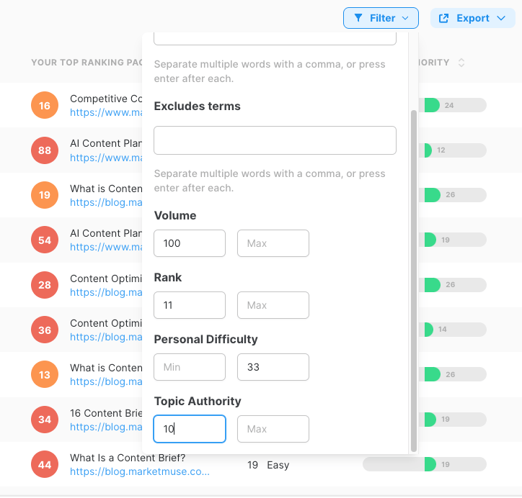Screen dimensions: 522x498
Task: Click the Volume minimum field showing 100
Action: pos(190,243)
